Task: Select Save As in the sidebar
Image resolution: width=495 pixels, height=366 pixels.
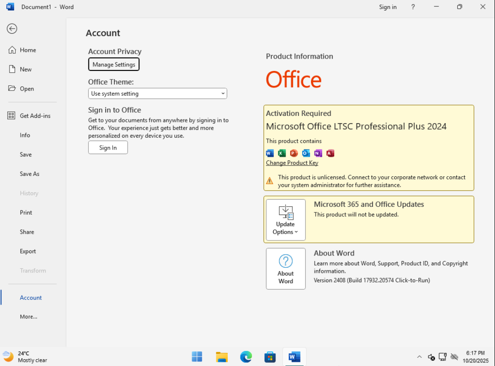Action: click(x=30, y=174)
